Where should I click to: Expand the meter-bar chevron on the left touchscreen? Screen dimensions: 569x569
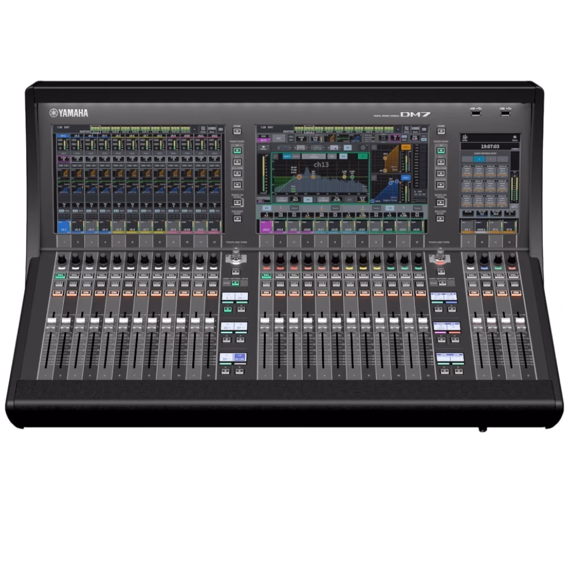point(195,129)
